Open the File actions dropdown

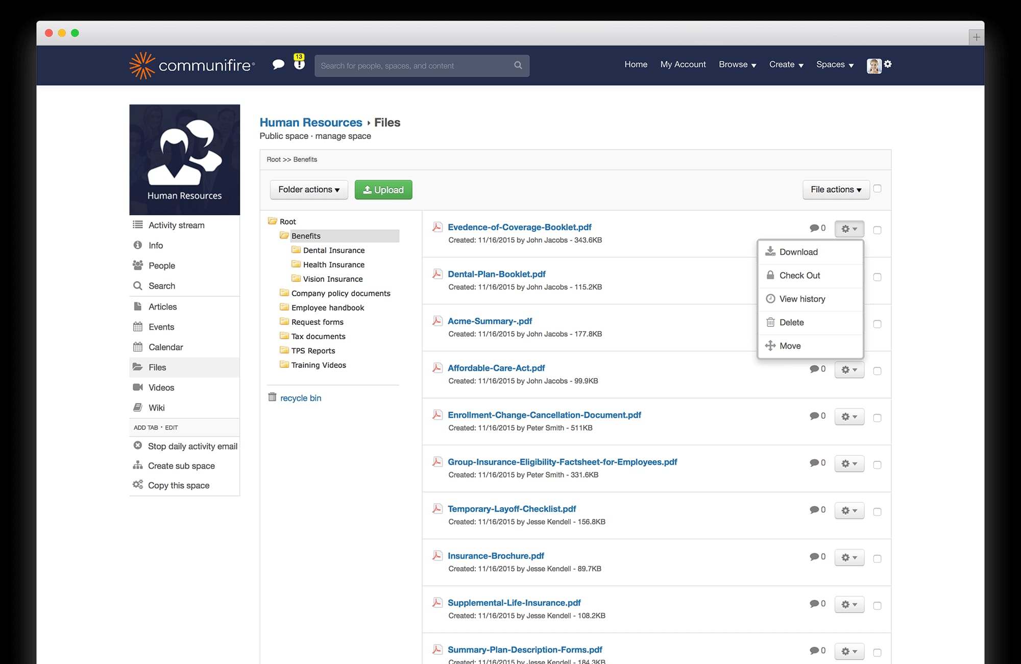[x=836, y=189]
